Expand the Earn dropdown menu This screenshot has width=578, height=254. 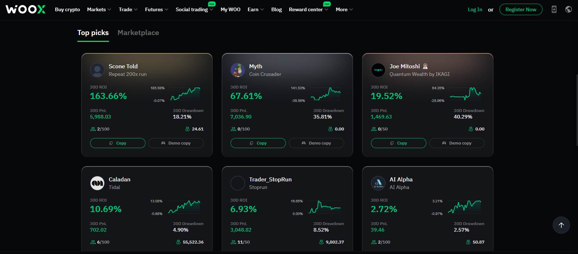[x=256, y=9]
